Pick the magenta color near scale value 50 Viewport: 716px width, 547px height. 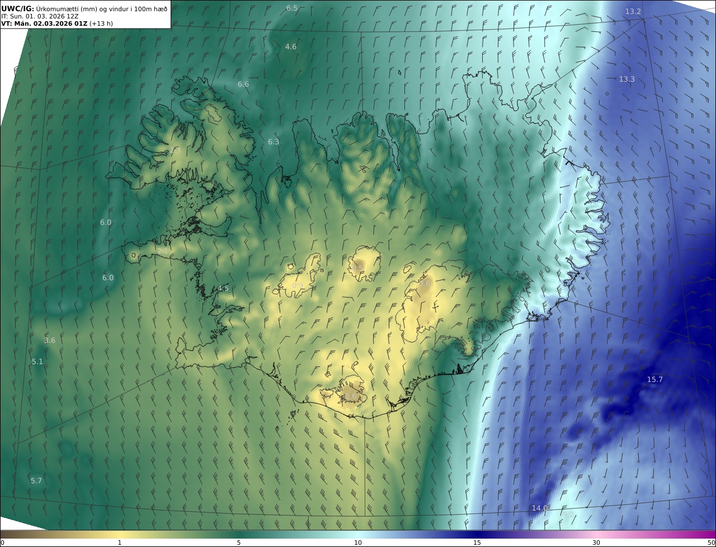(710, 534)
